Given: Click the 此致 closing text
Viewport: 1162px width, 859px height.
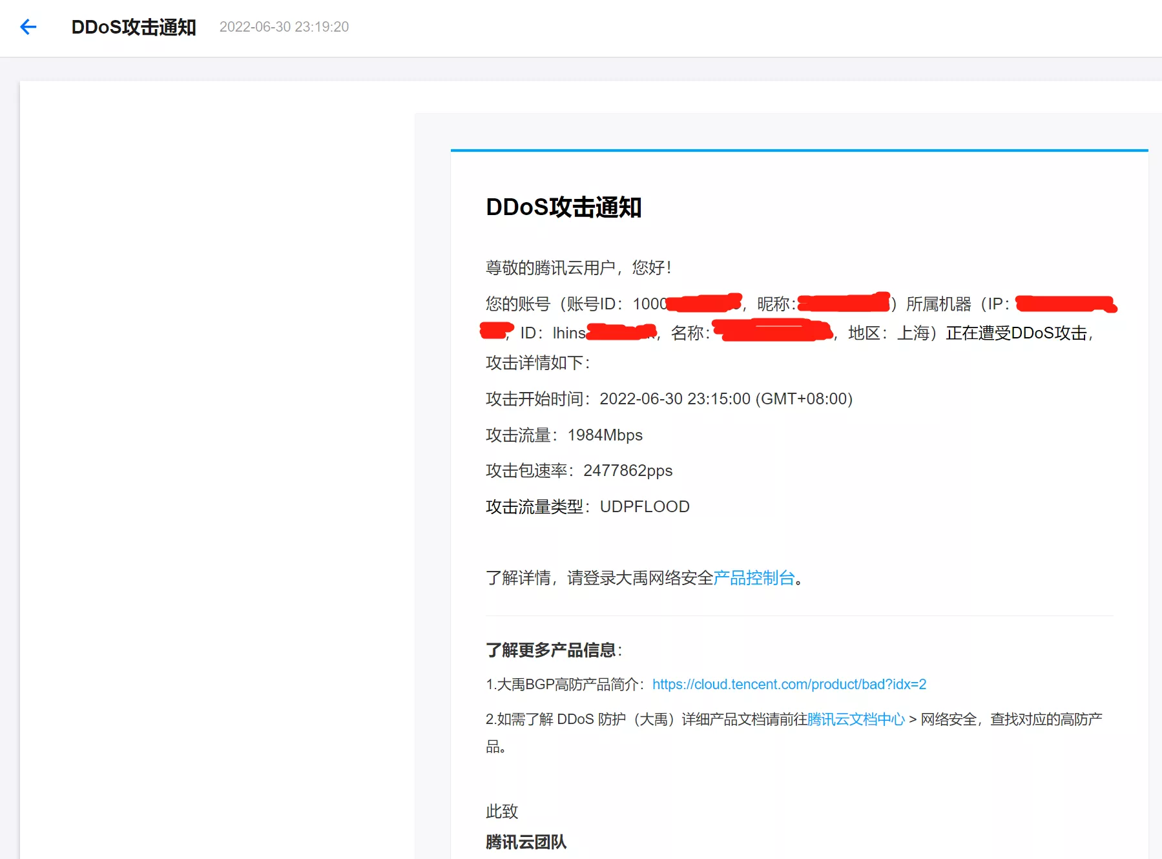Looking at the screenshot, I should click(502, 812).
